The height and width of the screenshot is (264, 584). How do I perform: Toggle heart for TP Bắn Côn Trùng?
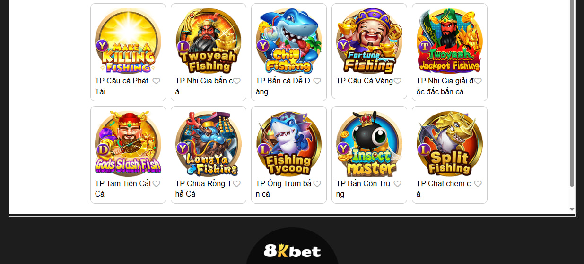pos(398,184)
